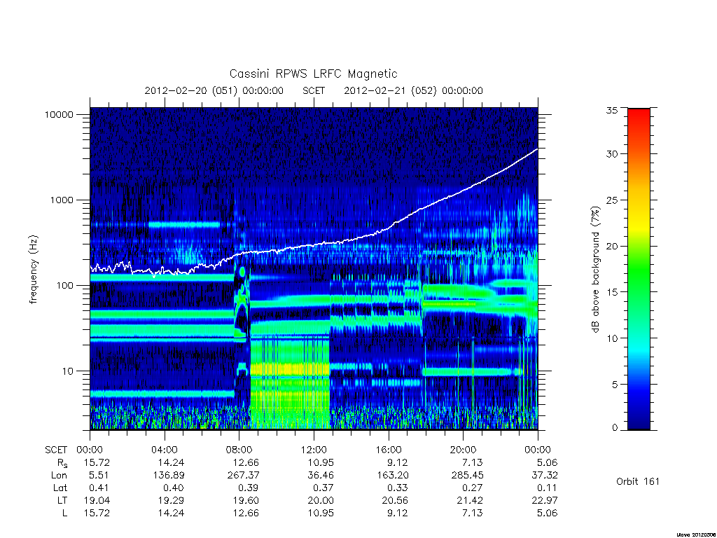Click the x-axis time label '08:00'
Viewport: 717px width, 538px height.
pos(239,450)
